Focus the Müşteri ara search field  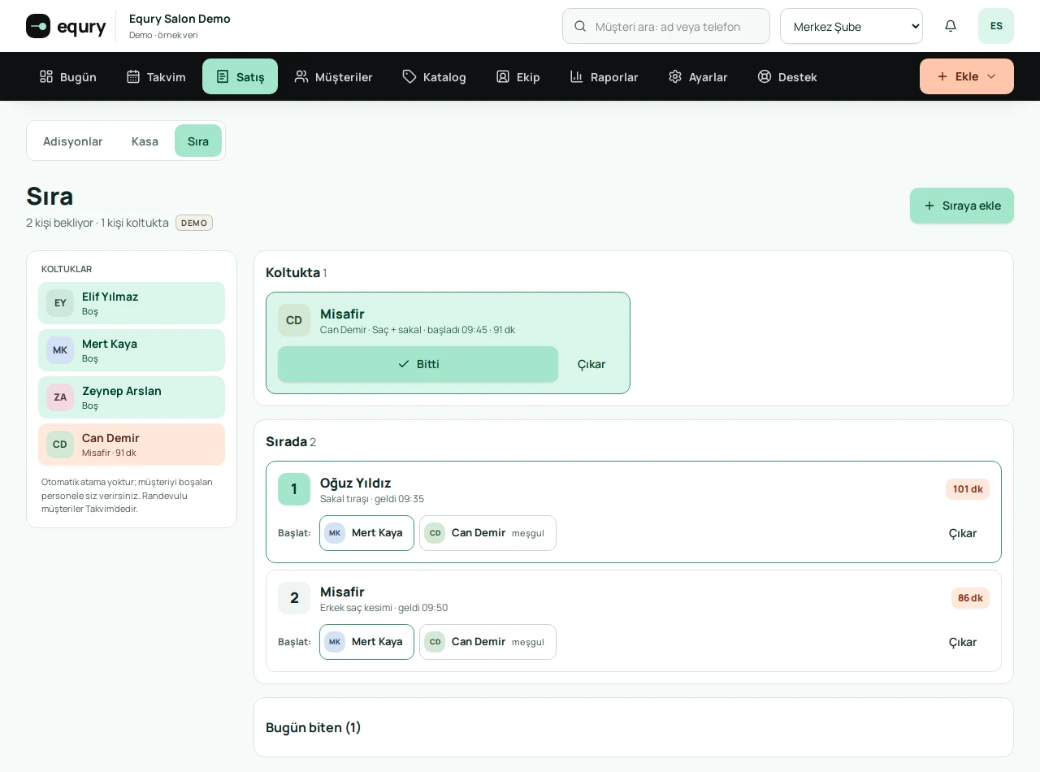(666, 26)
